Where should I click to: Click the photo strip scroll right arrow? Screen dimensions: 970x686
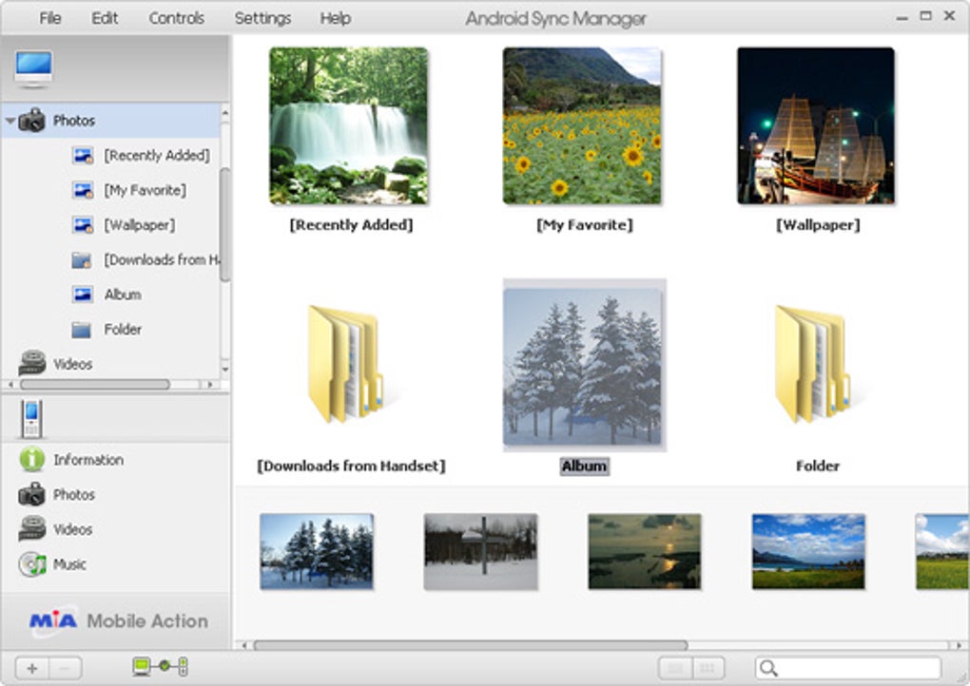(960, 645)
